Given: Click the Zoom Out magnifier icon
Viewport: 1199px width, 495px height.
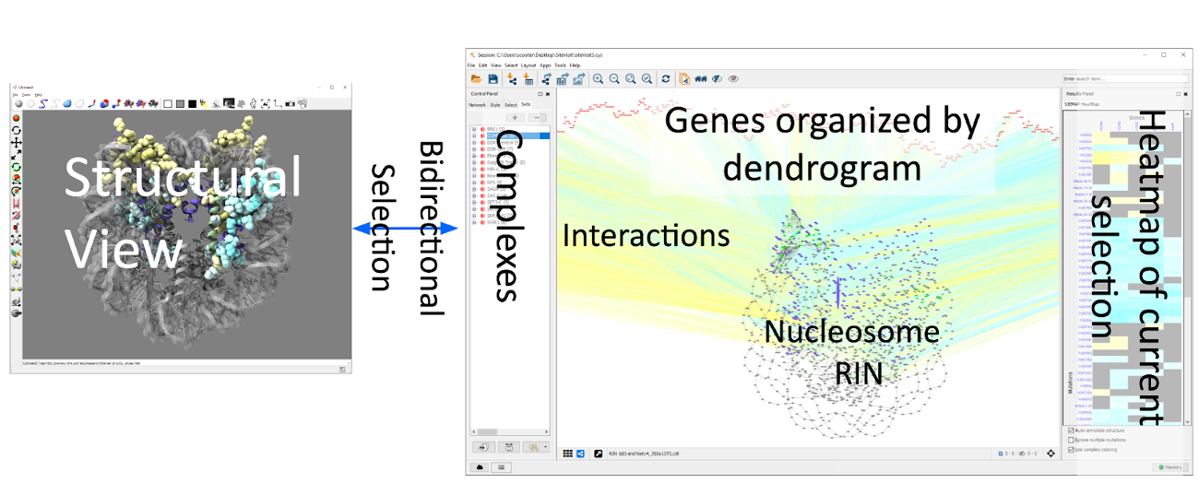Looking at the screenshot, I should (614, 79).
